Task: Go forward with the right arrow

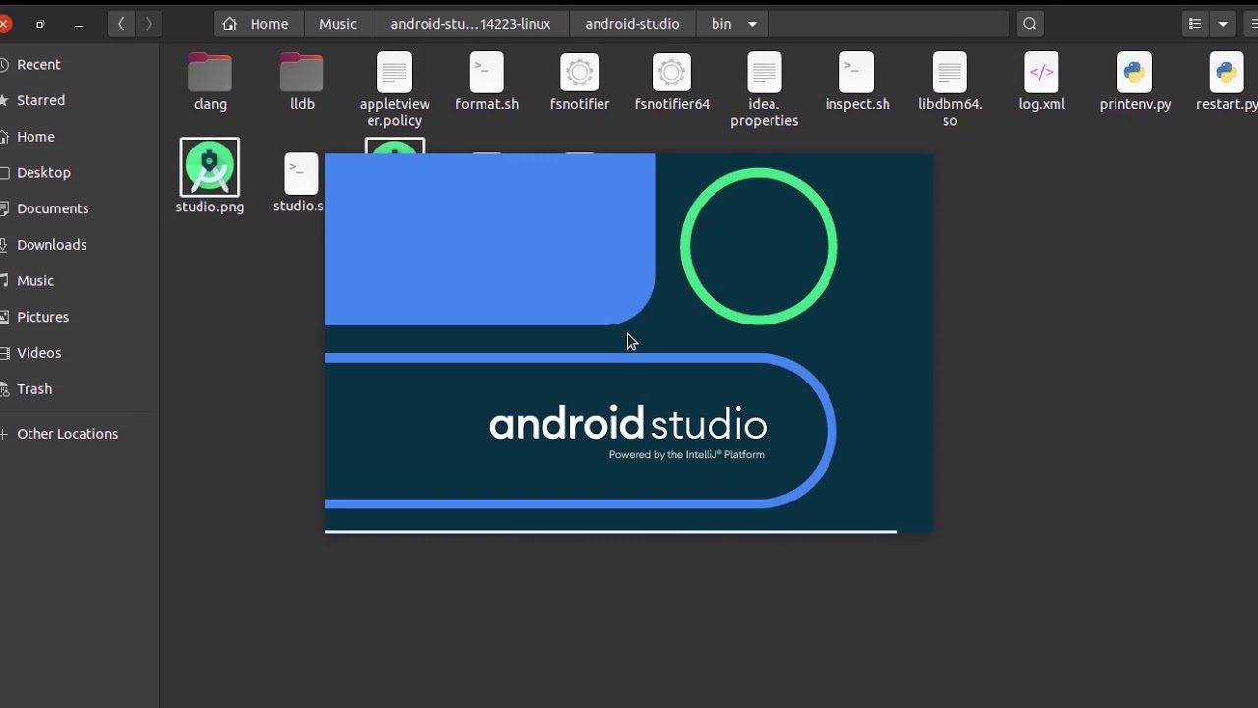Action: point(148,24)
